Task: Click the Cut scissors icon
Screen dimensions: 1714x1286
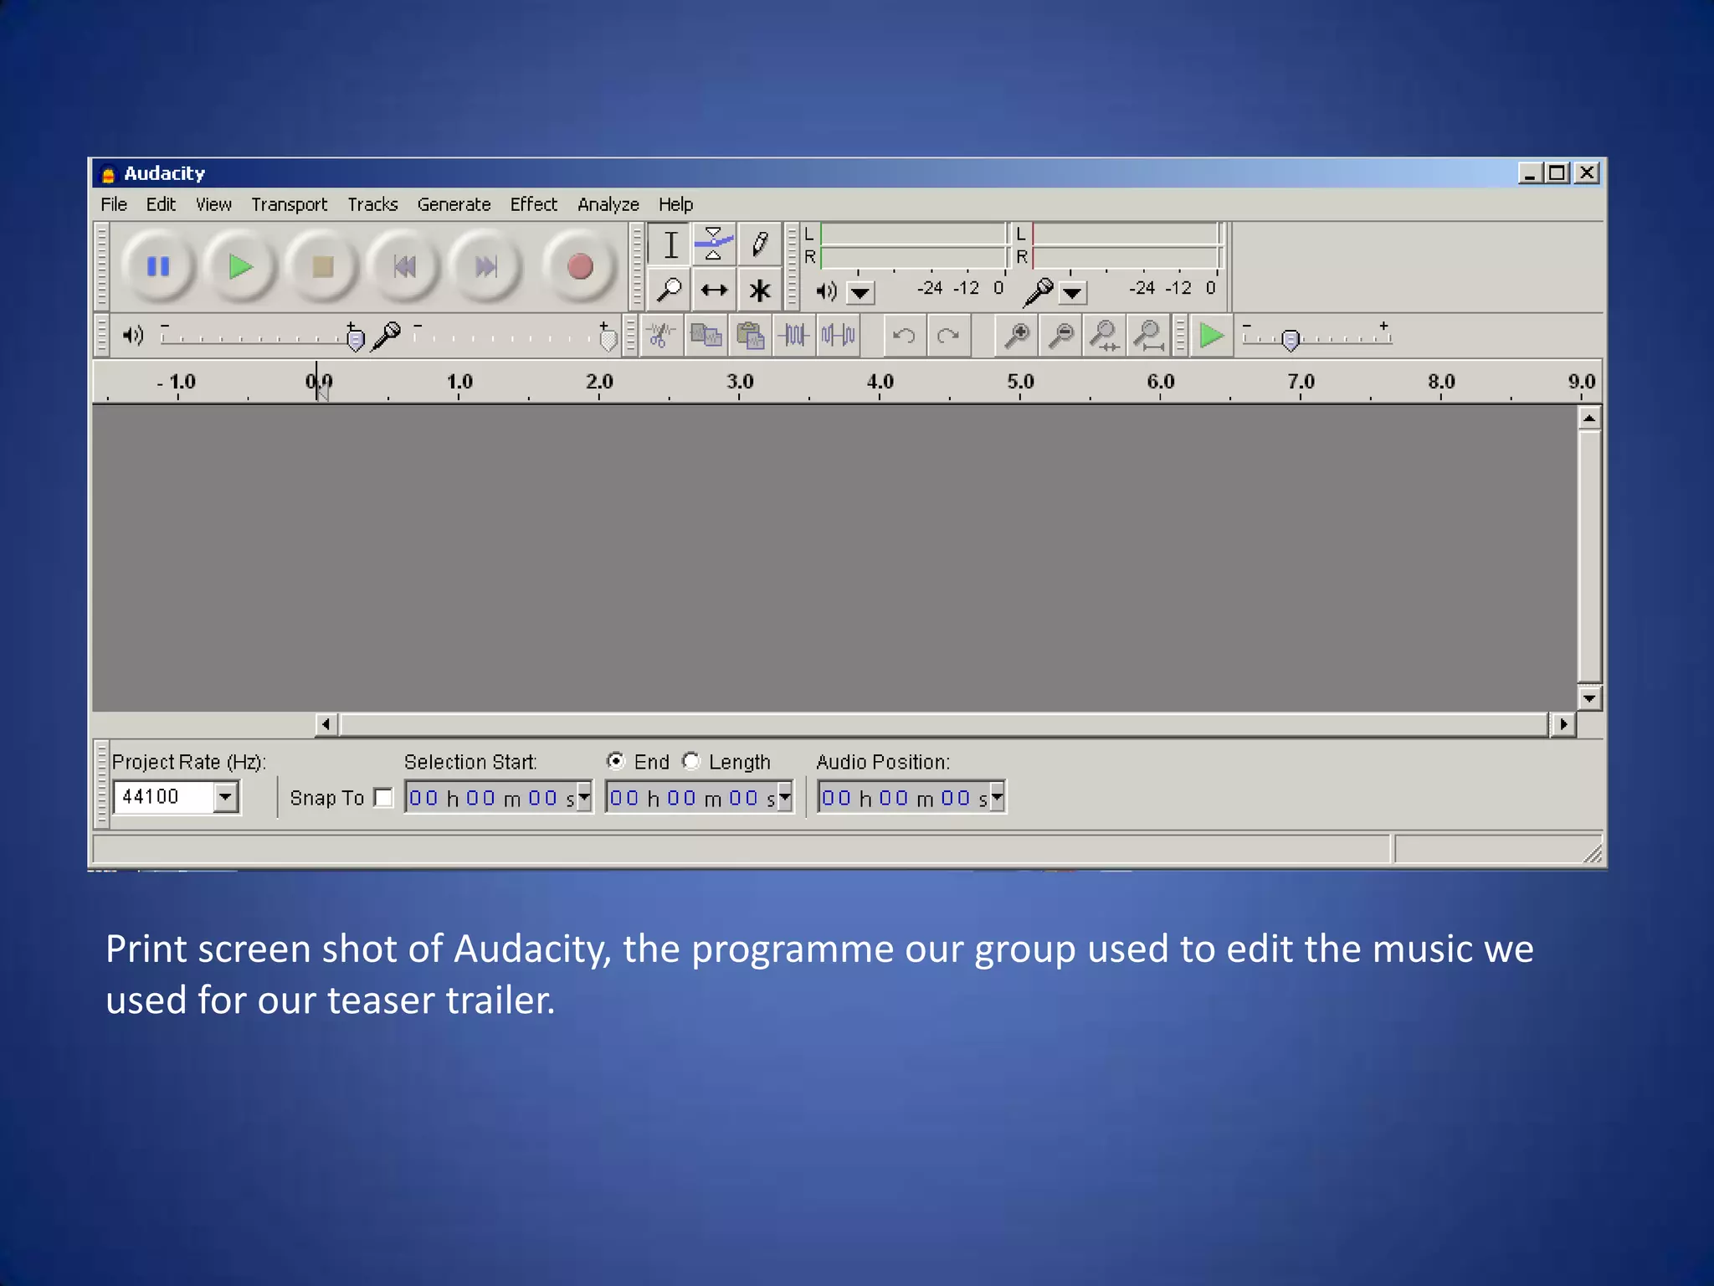Action: point(661,336)
